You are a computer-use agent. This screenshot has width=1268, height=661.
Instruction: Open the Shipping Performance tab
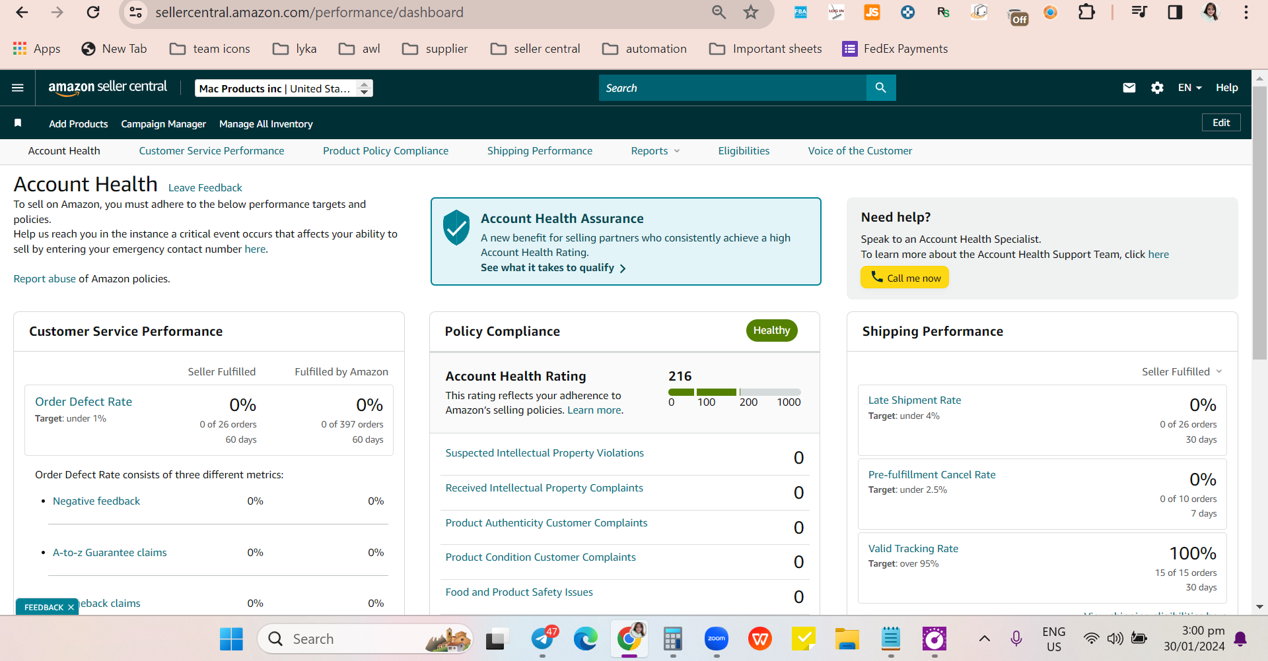(x=540, y=151)
